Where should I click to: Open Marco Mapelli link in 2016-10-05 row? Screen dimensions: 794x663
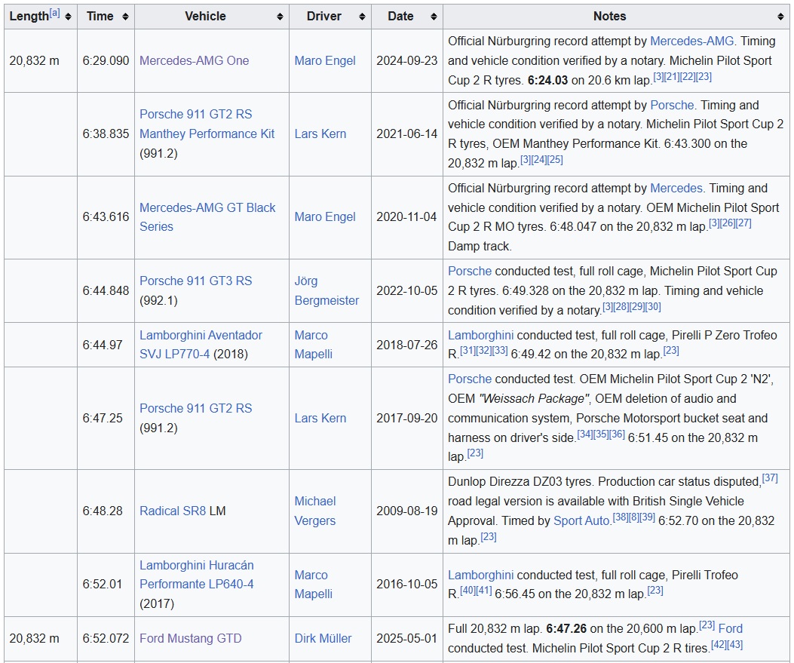click(313, 585)
